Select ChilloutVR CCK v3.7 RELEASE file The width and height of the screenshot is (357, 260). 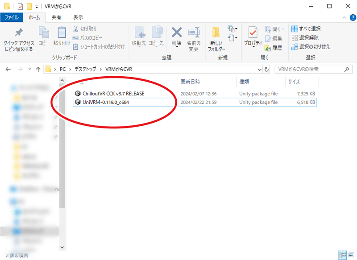[x=113, y=94]
